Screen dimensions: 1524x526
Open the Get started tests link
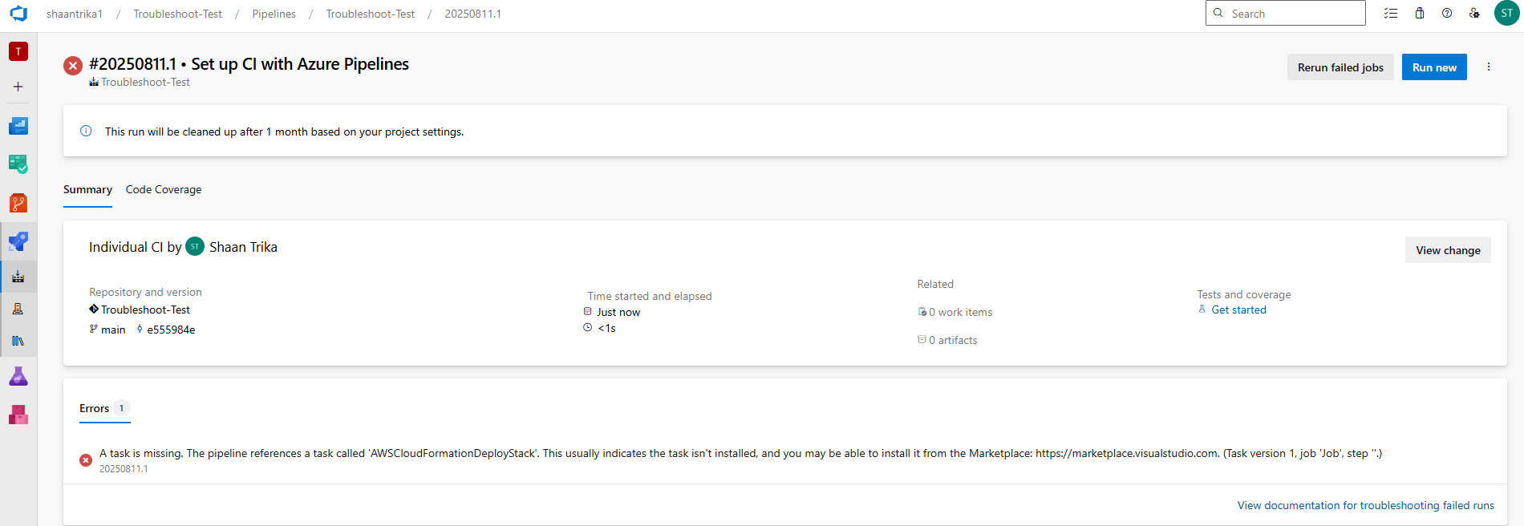1238,310
